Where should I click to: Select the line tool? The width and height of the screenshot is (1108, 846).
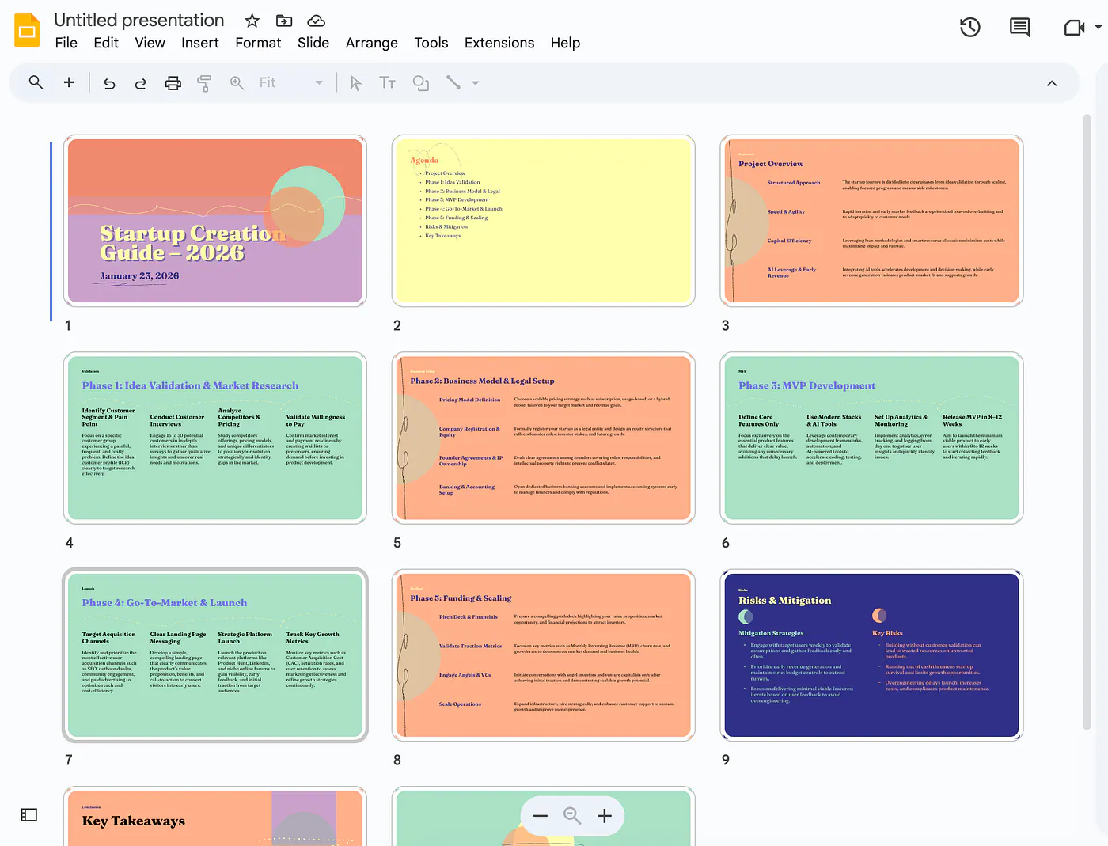tap(453, 82)
